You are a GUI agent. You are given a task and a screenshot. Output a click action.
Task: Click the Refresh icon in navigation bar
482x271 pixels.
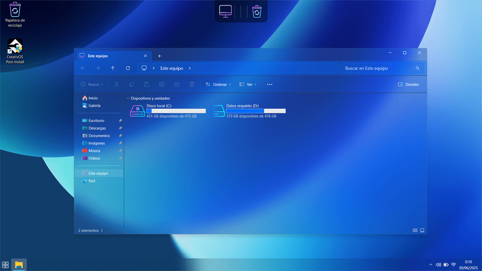click(x=128, y=68)
